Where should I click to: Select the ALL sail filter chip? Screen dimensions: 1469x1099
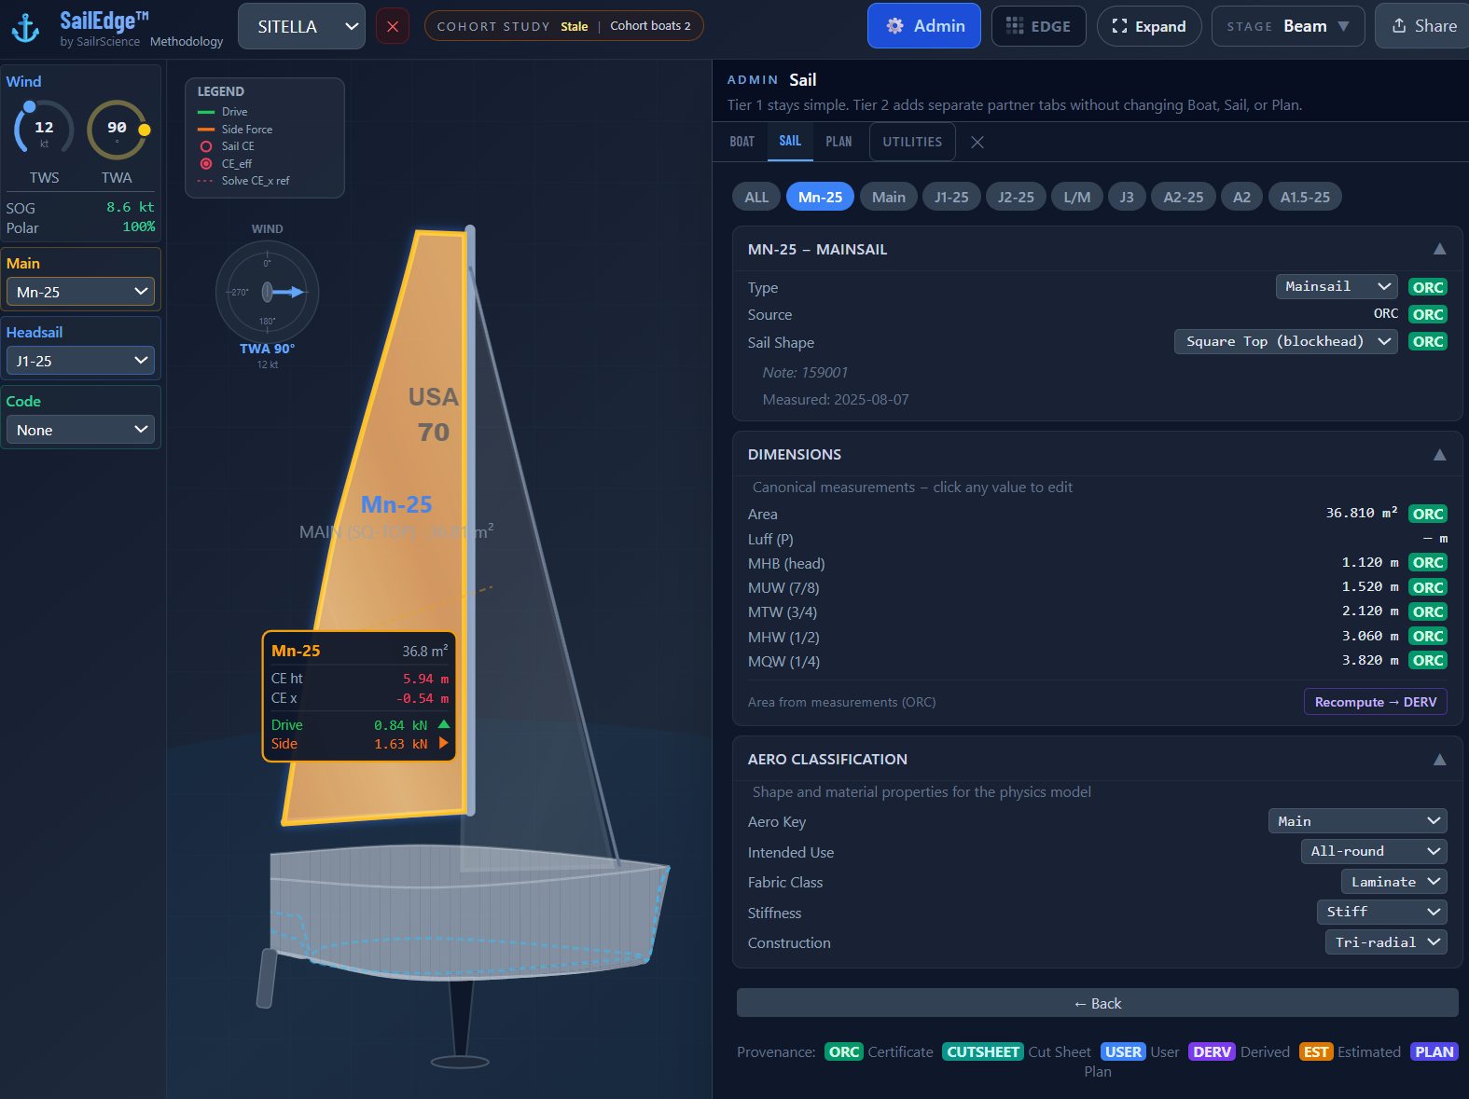[756, 197]
